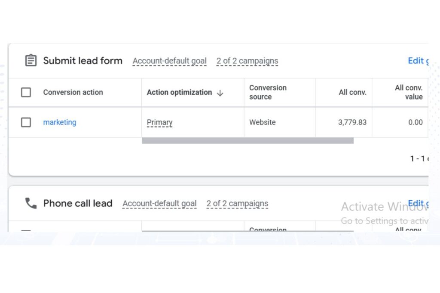The width and height of the screenshot is (440, 293).
Task: Click the Conversion action column header
Action: click(x=73, y=92)
